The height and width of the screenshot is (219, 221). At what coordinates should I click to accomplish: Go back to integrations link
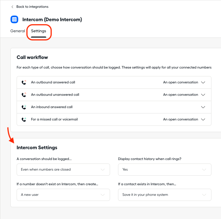coord(32,7)
